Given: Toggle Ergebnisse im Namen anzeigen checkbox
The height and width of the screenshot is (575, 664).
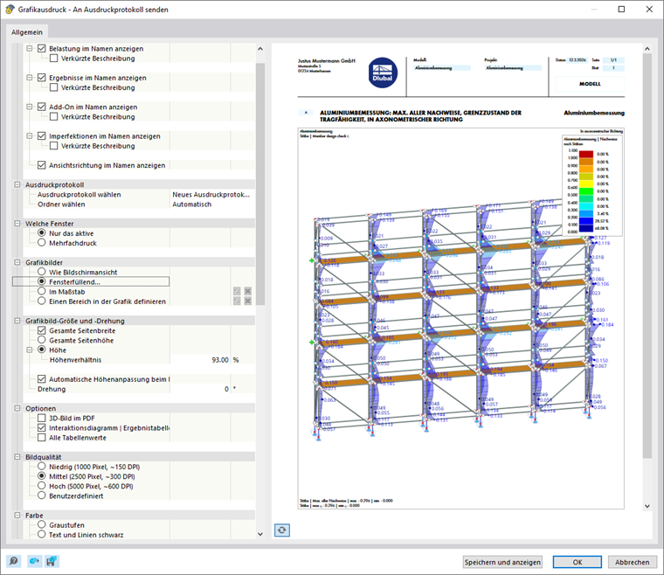Looking at the screenshot, I should pyautogui.click(x=42, y=78).
